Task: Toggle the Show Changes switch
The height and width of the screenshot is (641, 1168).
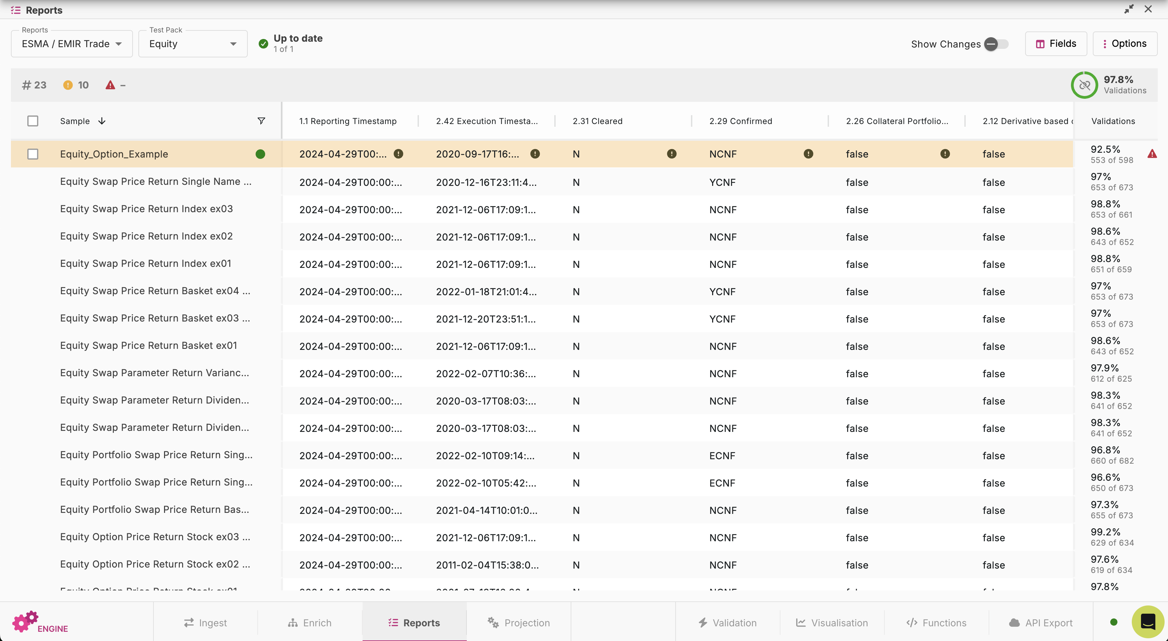Action: click(x=996, y=44)
